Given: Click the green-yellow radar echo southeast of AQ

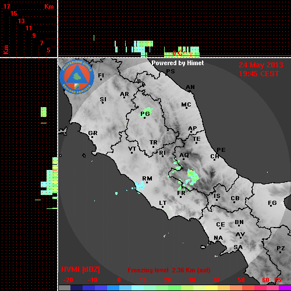Looking at the screenshot, I should point(193,176).
